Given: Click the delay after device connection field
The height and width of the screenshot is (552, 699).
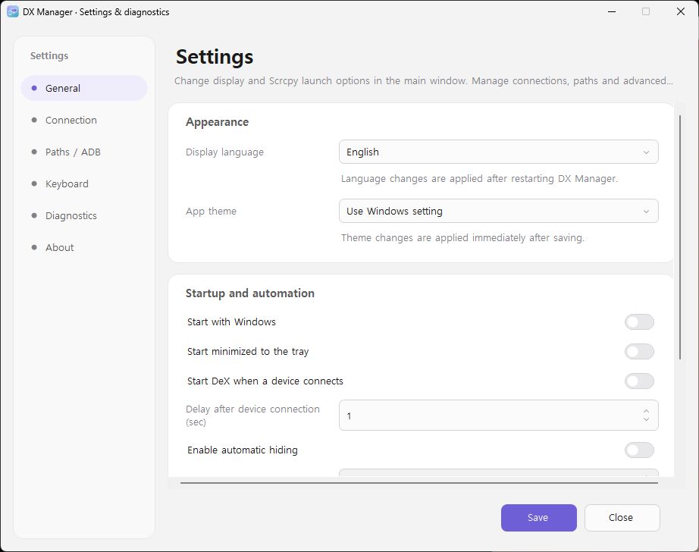Looking at the screenshot, I should (498, 415).
